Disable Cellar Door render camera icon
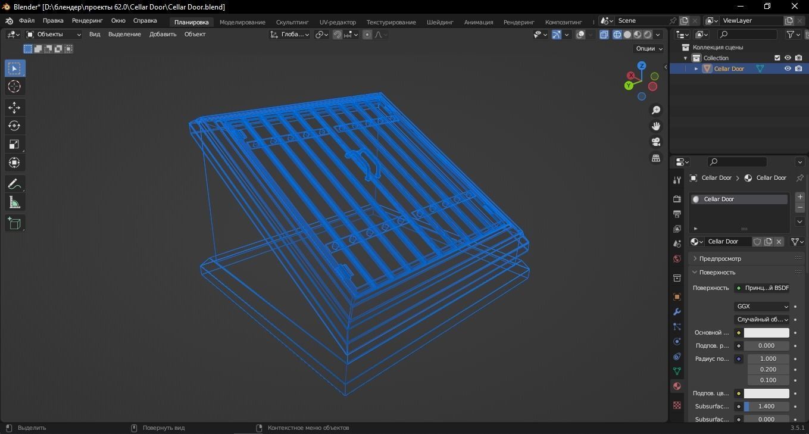The width and height of the screenshot is (809, 434). click(798, 68)
